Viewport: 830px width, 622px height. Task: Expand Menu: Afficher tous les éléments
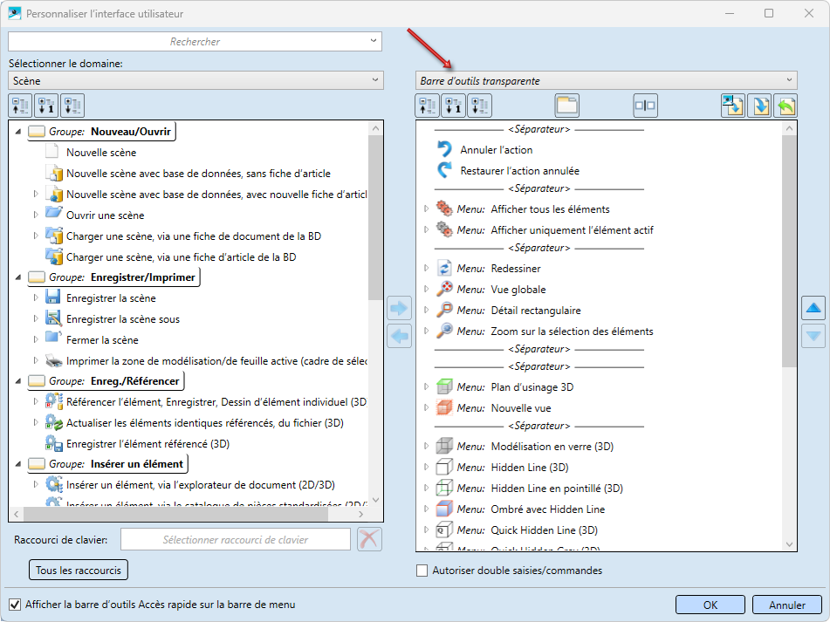coord(427,208)
